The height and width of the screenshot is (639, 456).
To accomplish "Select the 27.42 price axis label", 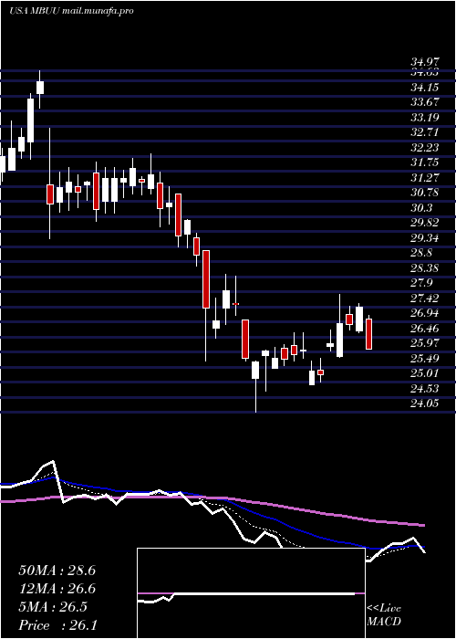I will tap(425, 299).
